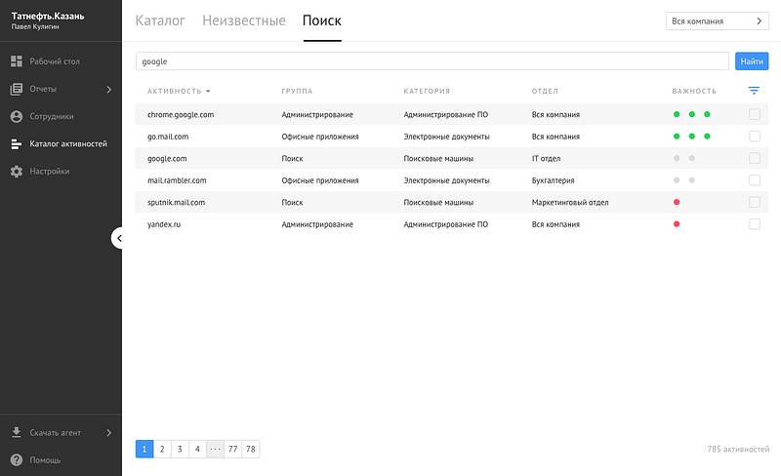Expand the Скачать агент submenu chevron
This screenshot has width=781, height=476.
(x=109, y=433)
